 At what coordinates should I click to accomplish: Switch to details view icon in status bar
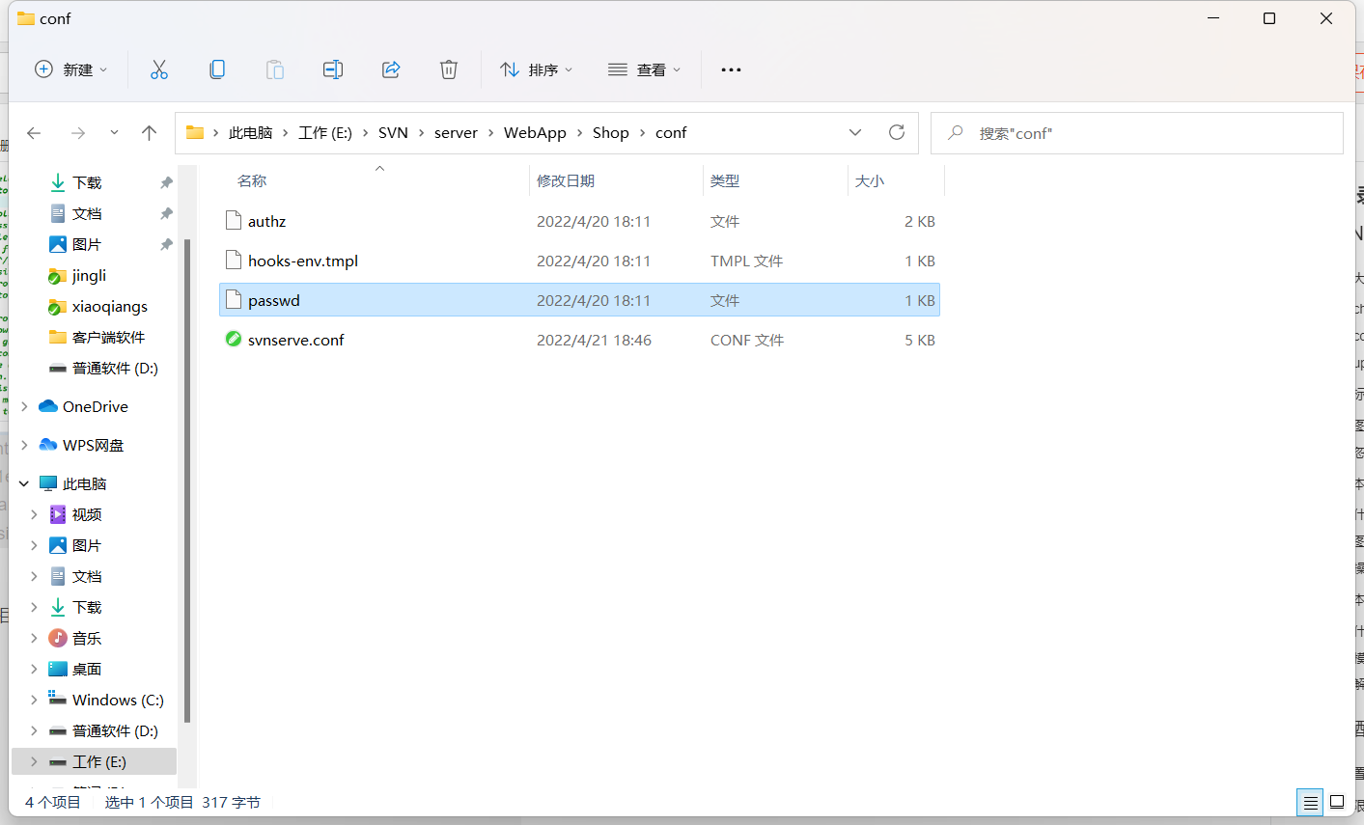[x=1310, y=803]
